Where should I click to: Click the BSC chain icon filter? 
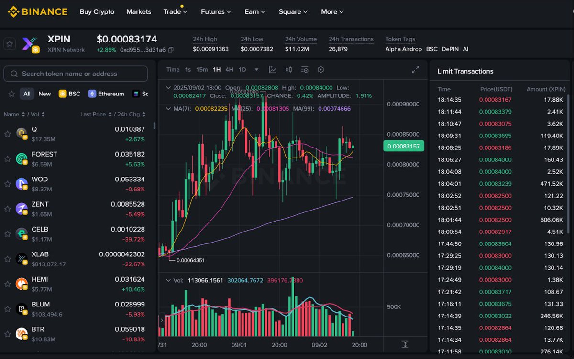[62, 94]
